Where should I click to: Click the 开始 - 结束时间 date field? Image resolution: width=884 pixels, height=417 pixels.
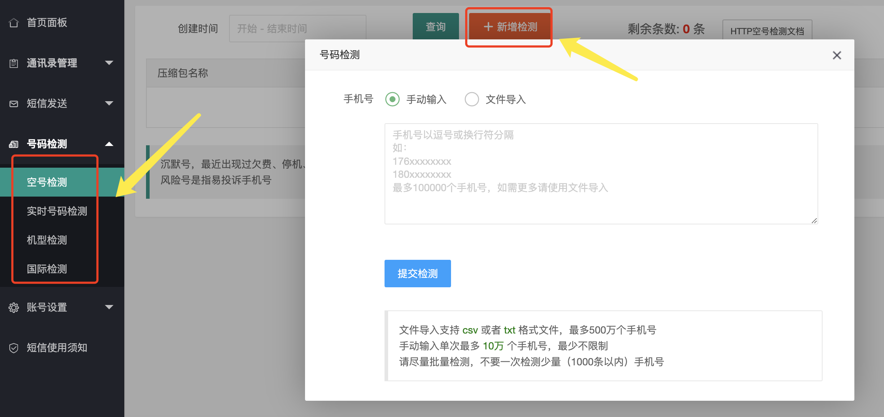(298, 29)
